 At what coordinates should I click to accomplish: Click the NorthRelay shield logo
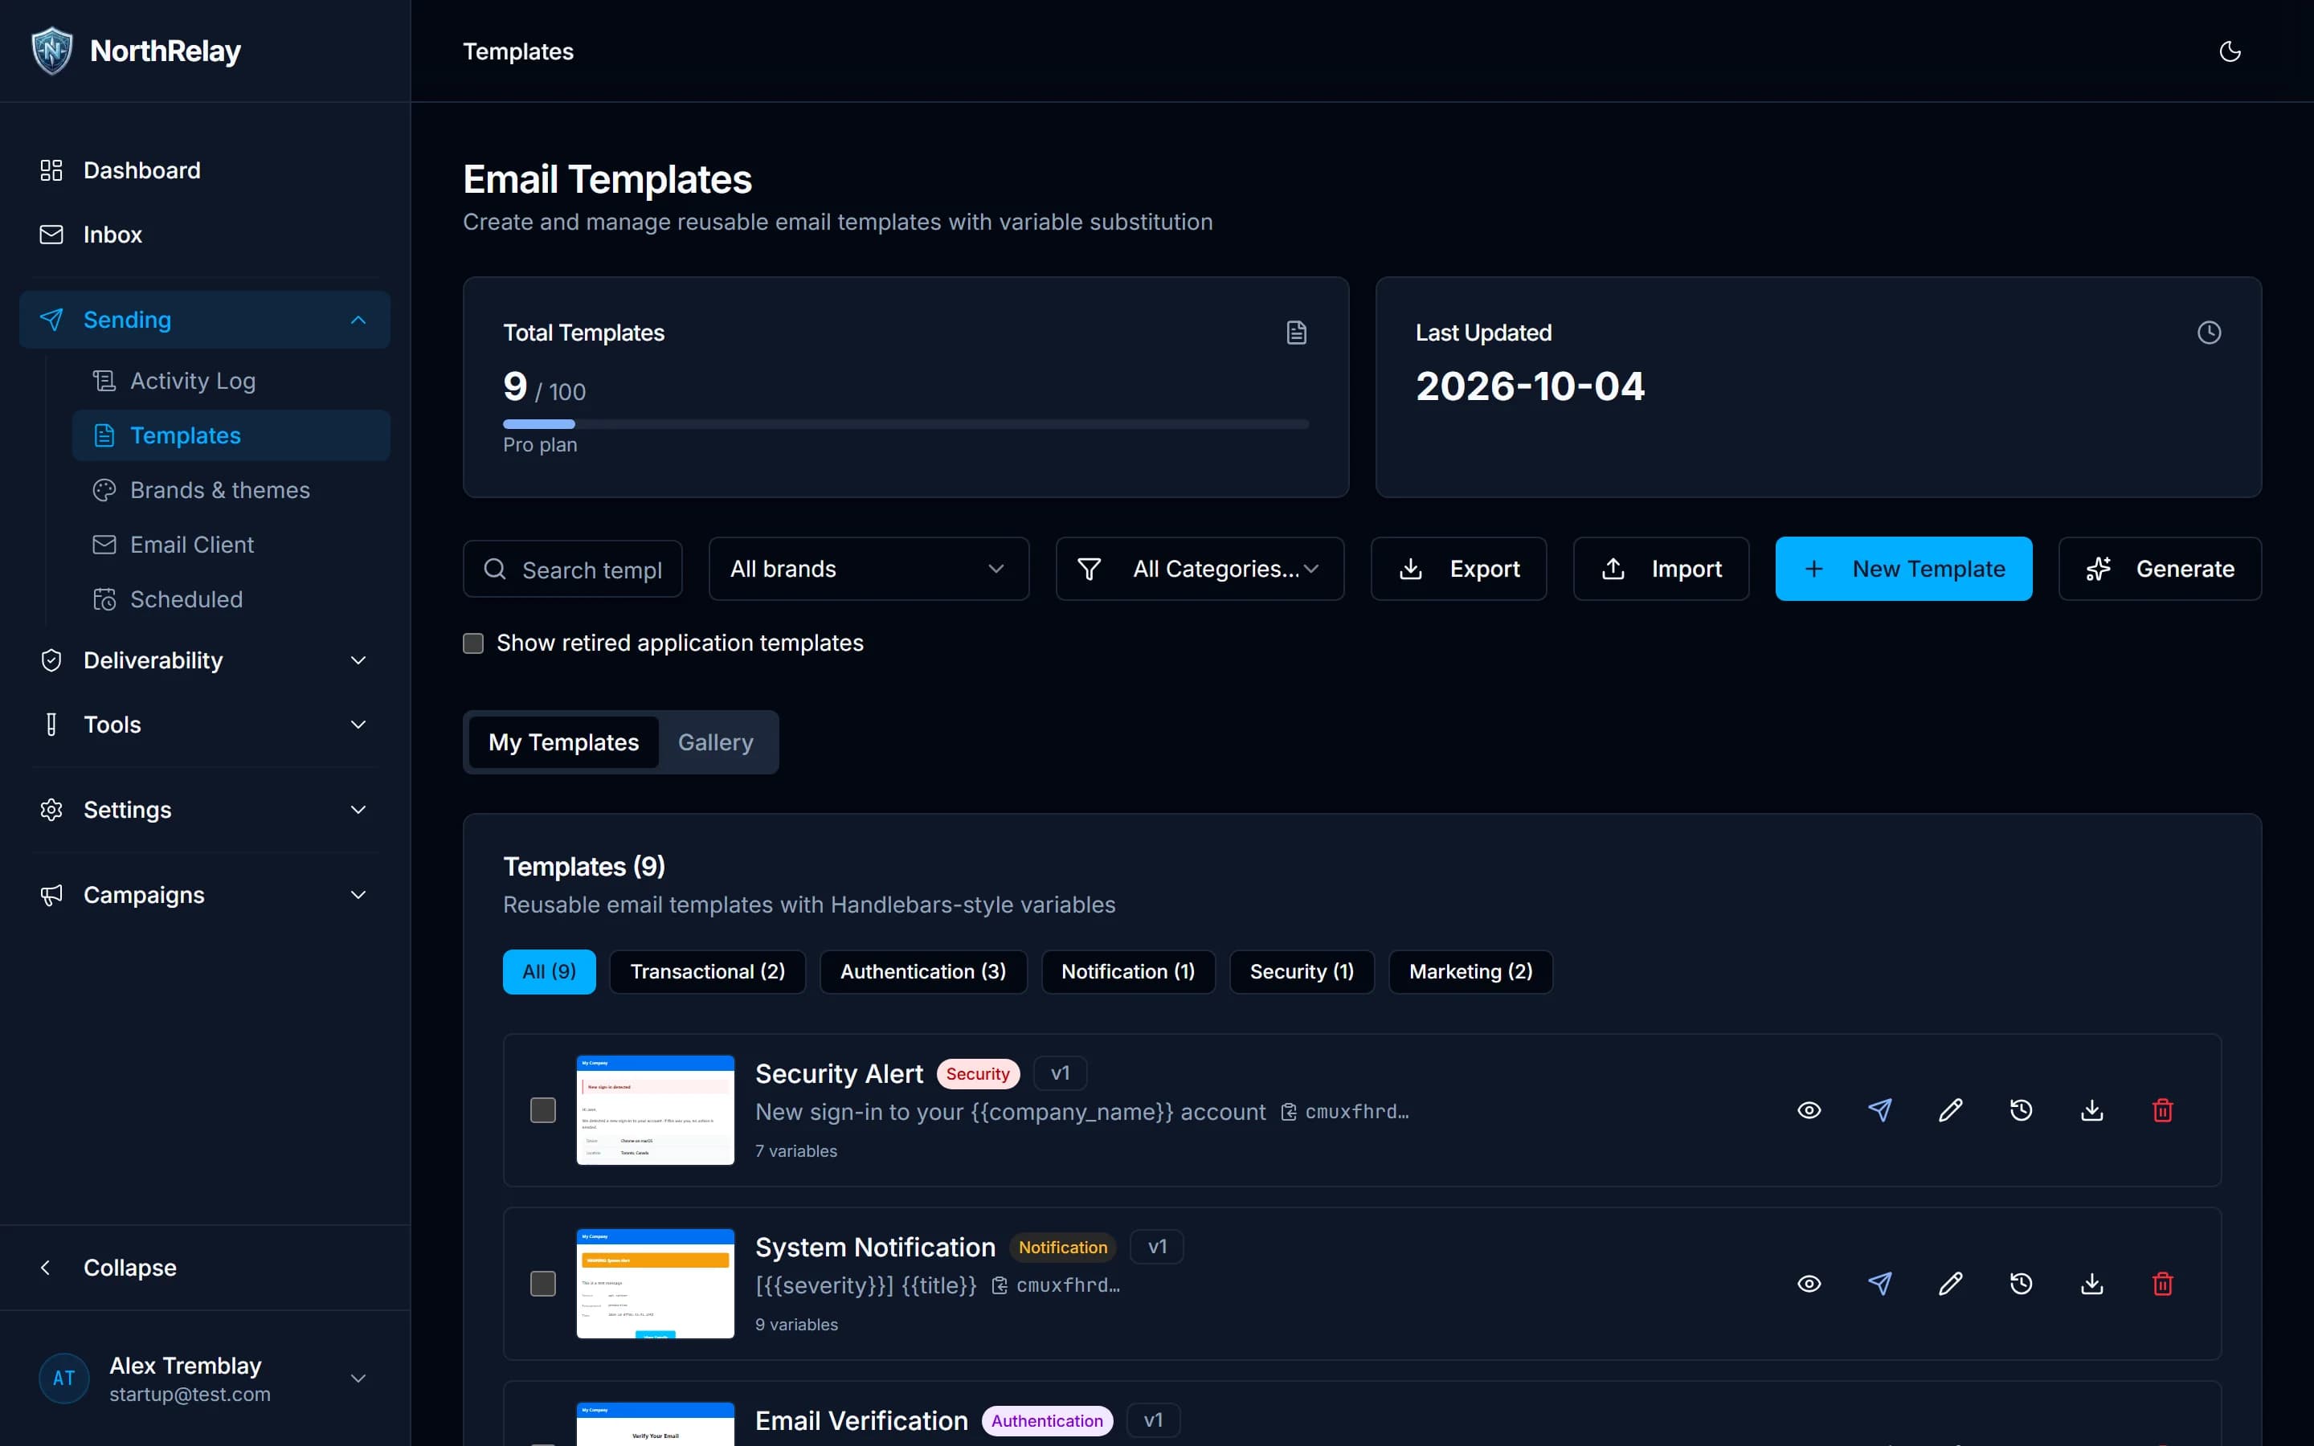tap(51, 51)
